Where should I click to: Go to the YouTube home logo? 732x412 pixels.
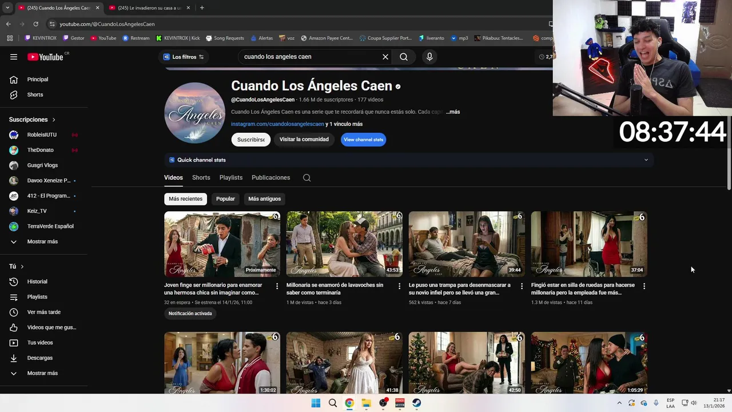45,57
